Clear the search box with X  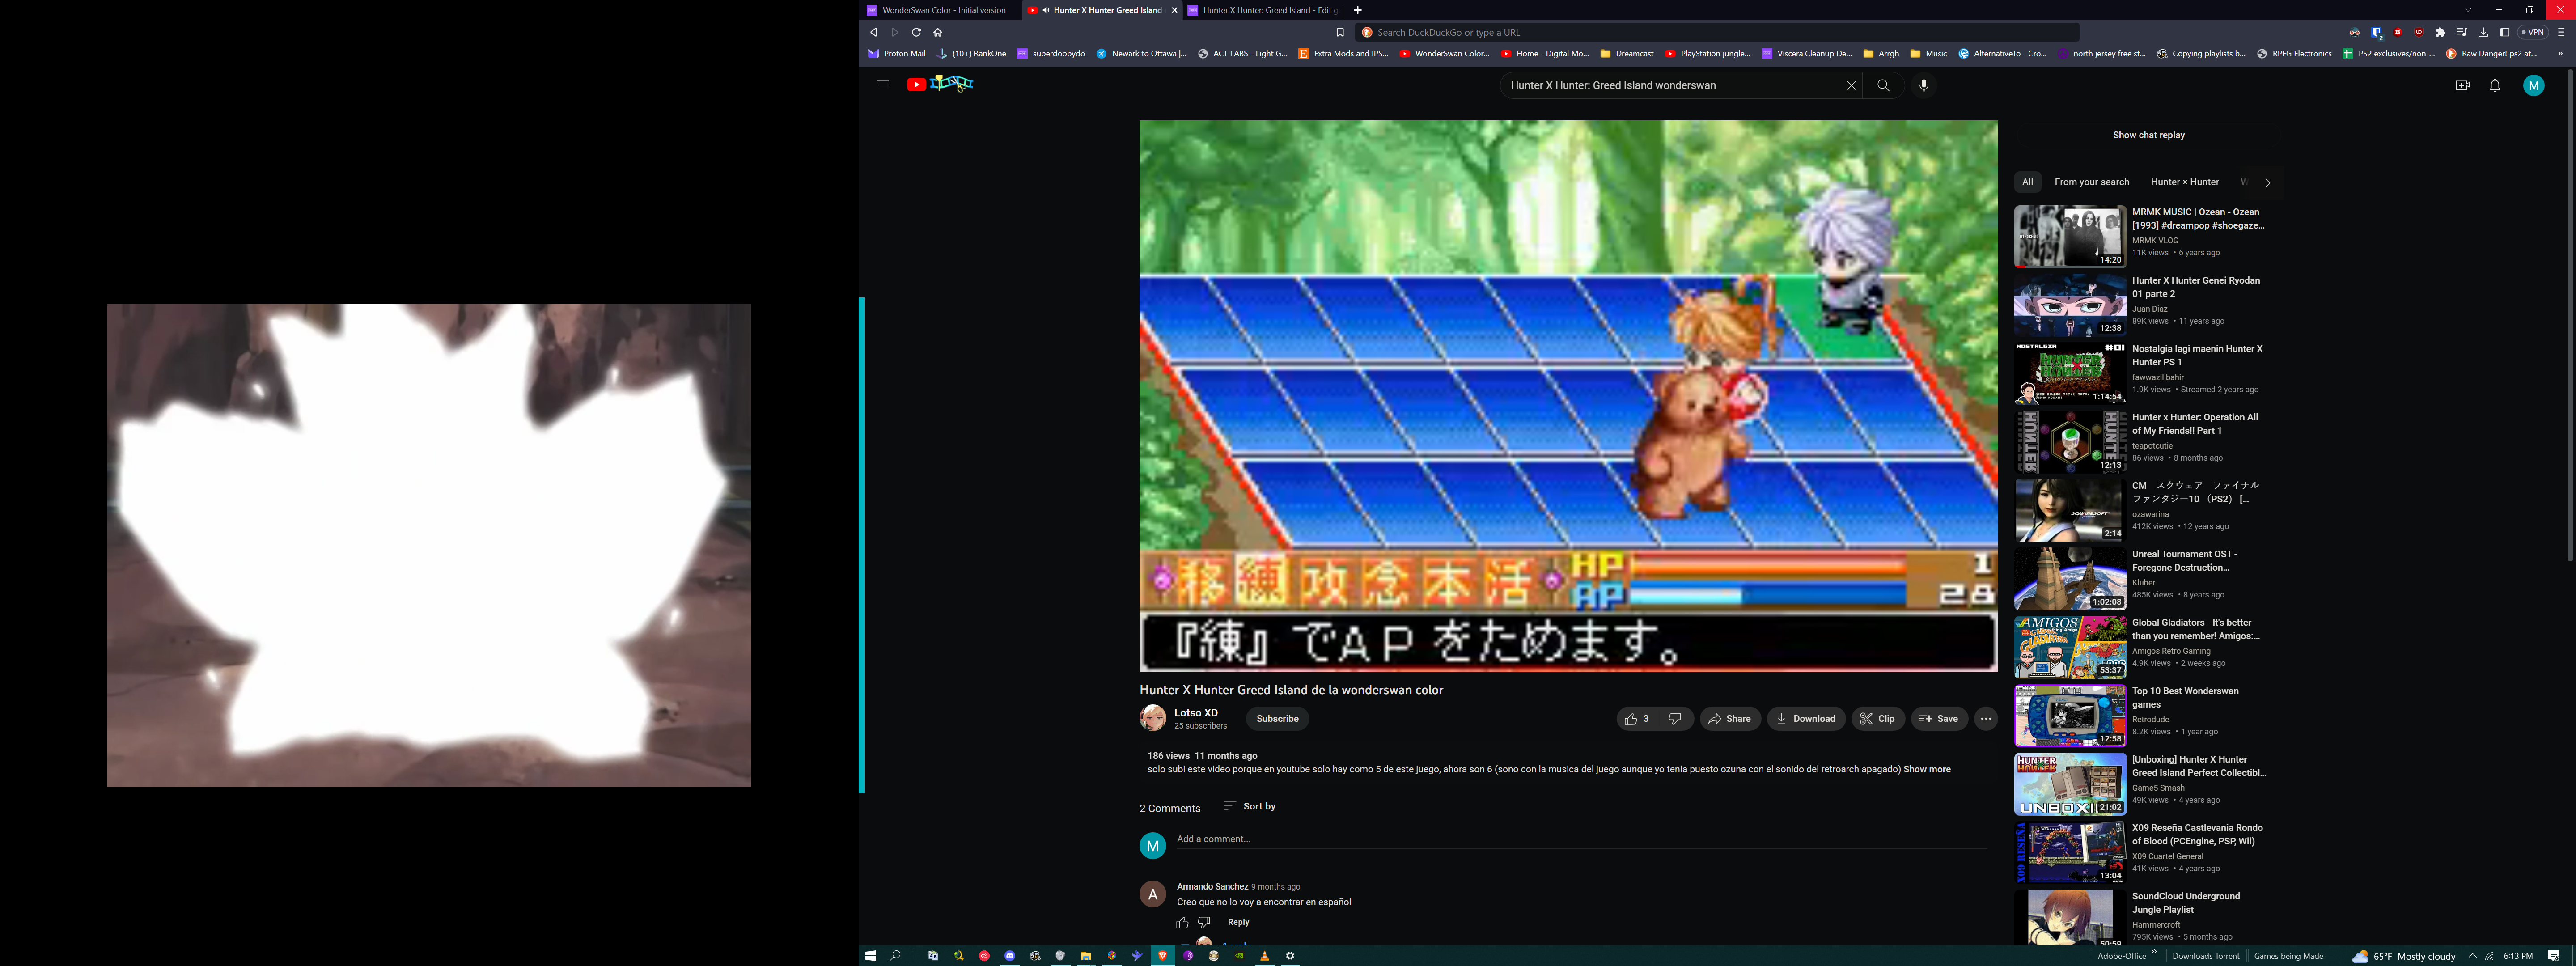point(1850,85)
